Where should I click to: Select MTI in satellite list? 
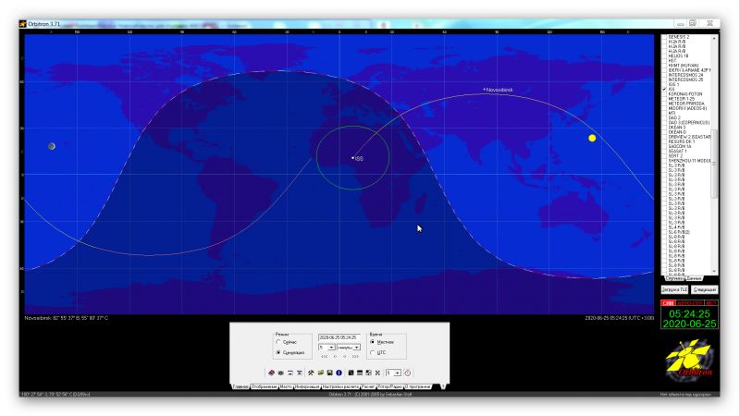(672, 113)
